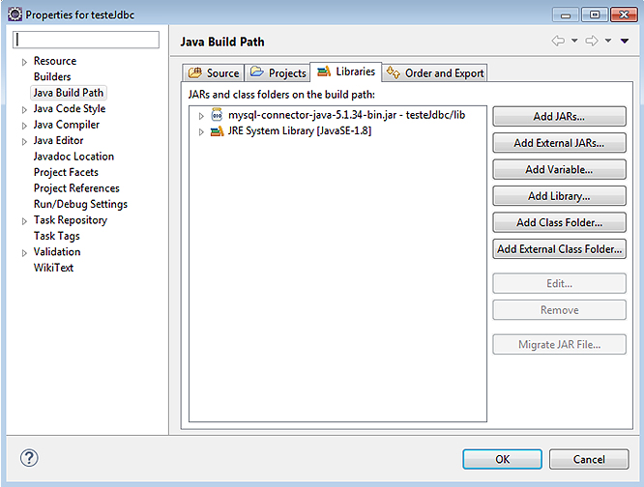
Task: Select Project Facets in the sidebar
Action: [66, 172]
